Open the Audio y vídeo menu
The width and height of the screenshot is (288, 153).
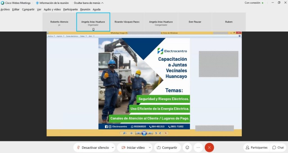tap(52, 9)
